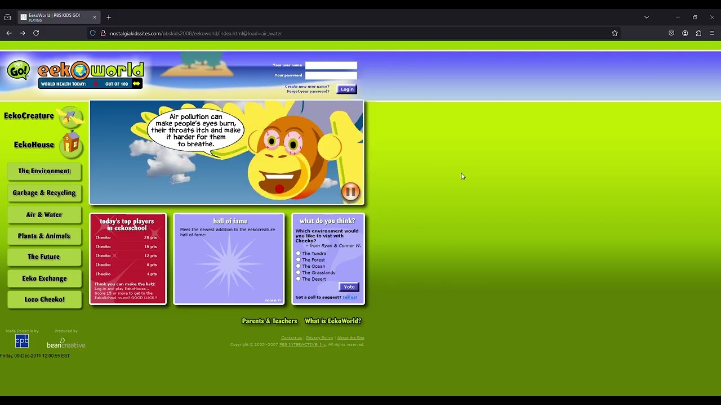Open the EekoCreature flying monkey icon
Viewport: 721px width, 405px height.
click(x=70, y=116)
